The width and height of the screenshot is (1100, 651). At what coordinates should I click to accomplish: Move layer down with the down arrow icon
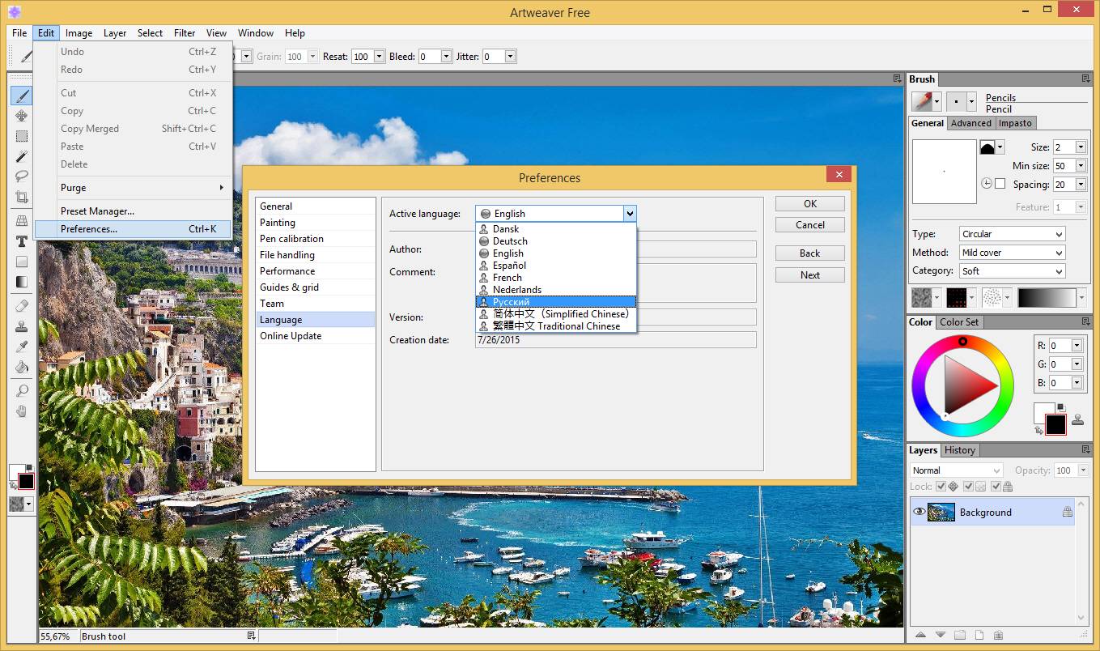click(940, 635)
